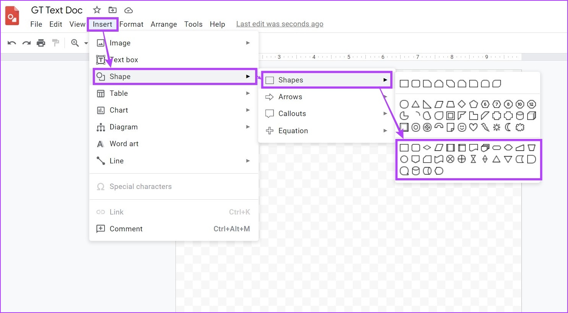The width and height of the screenshot is (568, 313).
Task: Open the Edit menu
Action: (56, 24)
